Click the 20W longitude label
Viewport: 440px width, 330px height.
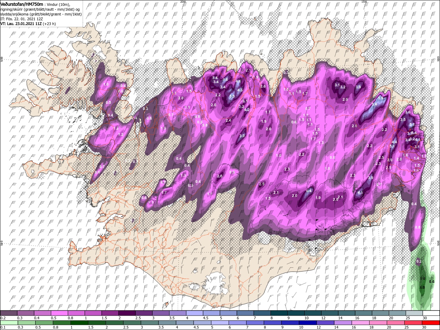click(183, 2)
